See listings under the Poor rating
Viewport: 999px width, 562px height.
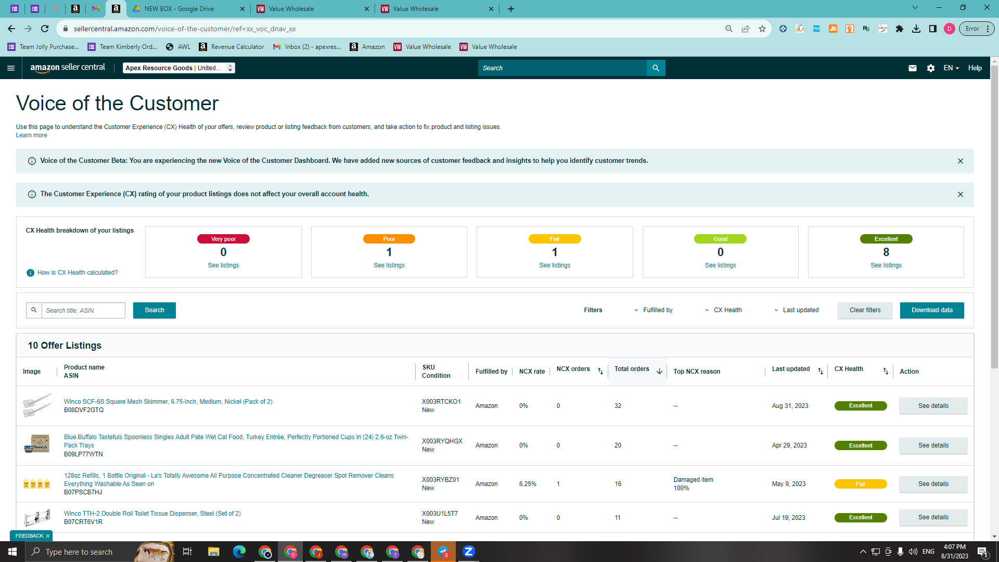pyautogui.click(x=389, y=265)
